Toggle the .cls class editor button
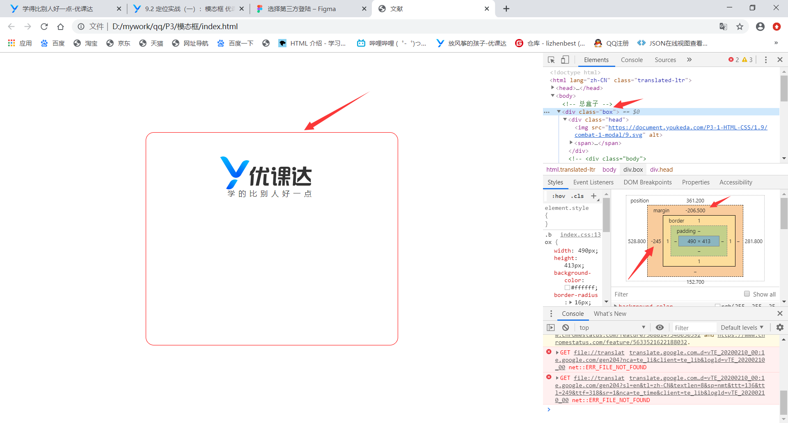Image resolution: width=788 pixels, height=423 pixels. [577, 196]
